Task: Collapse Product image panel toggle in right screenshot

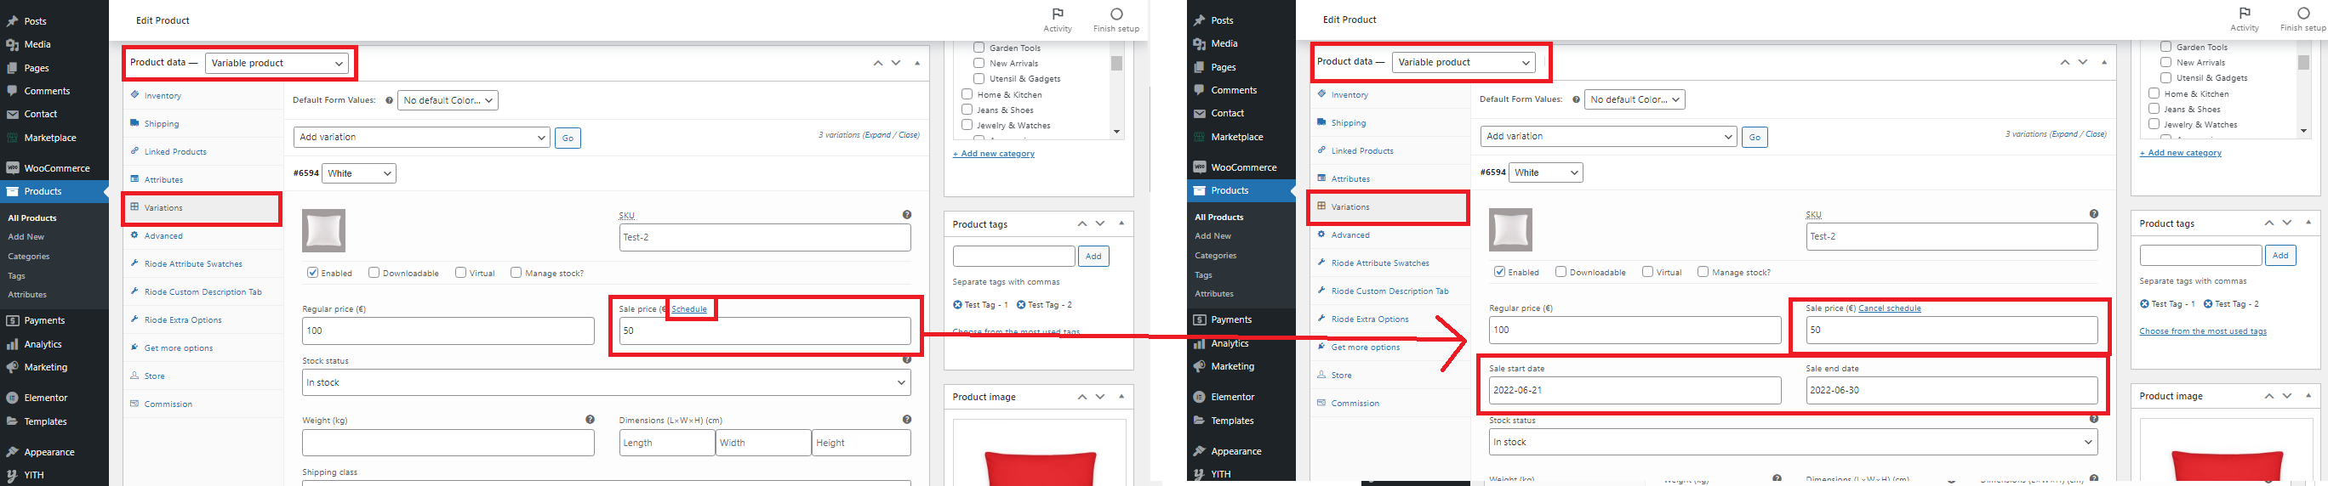Action: pyautogui.click(x=2308, y=396)
